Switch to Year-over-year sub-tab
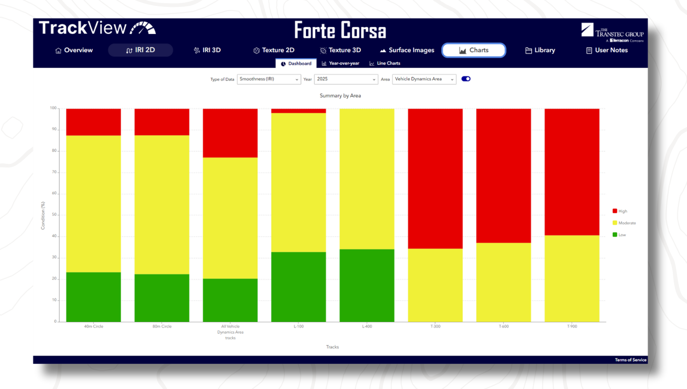The height and width of the screenshot is (389, 687). click(x=340, y=64)
